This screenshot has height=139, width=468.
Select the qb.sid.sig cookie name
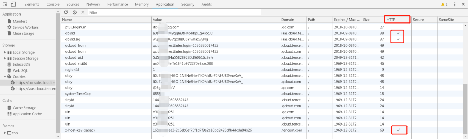pos(73,39)
